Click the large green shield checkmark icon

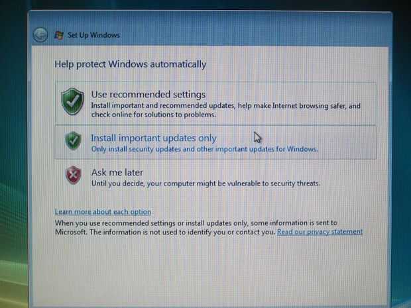72,101
